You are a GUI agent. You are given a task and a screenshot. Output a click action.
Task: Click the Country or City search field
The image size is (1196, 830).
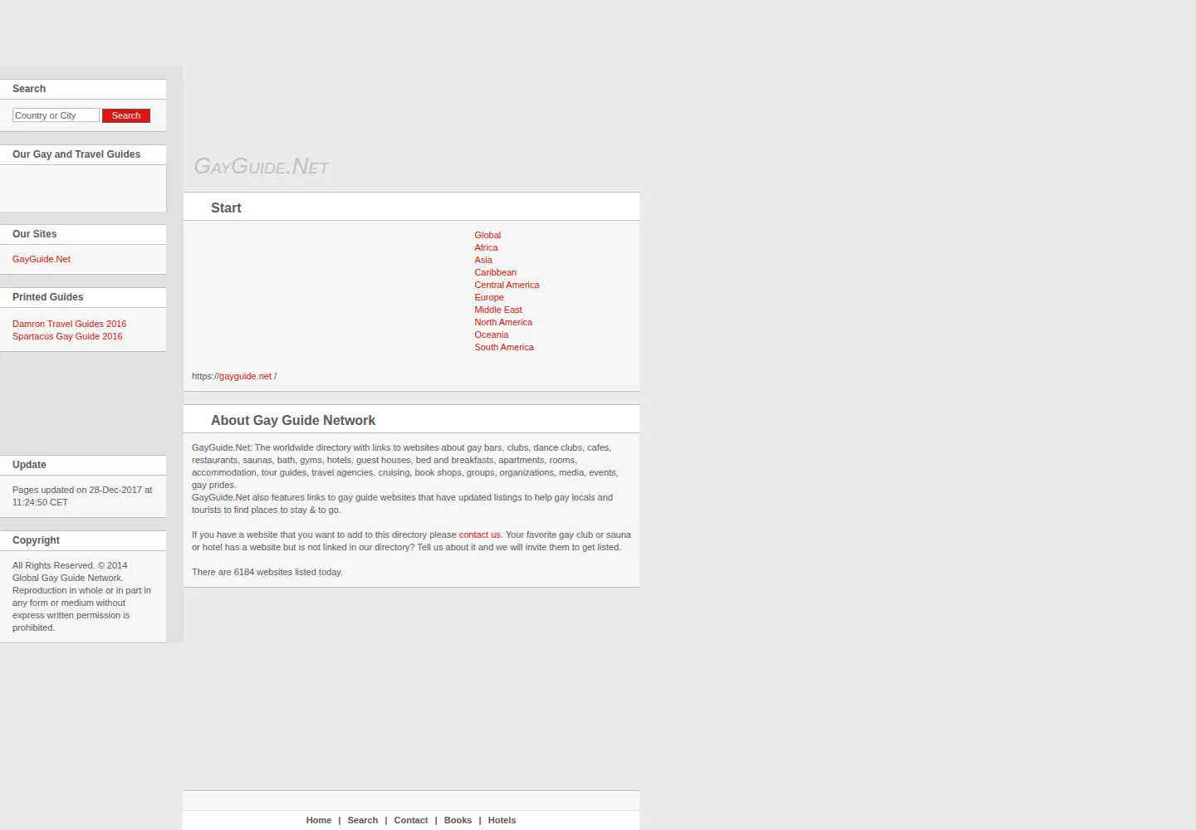coord(56,115)
